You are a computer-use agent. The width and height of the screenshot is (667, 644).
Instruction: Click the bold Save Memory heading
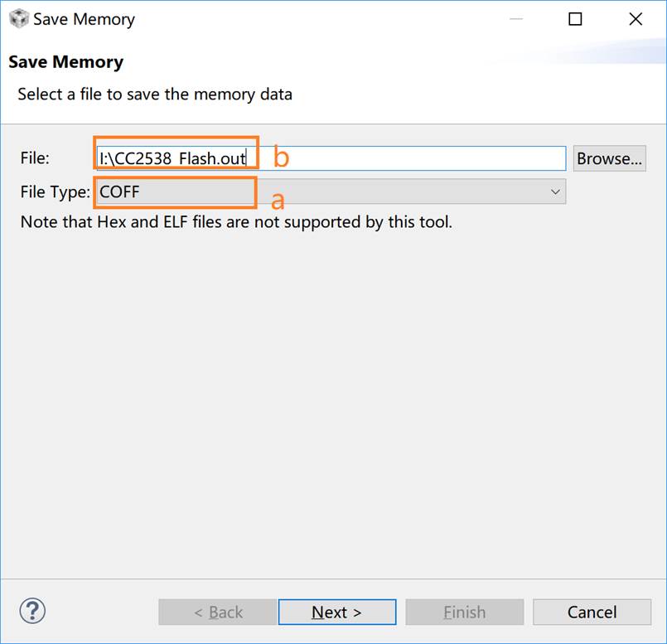65,62
